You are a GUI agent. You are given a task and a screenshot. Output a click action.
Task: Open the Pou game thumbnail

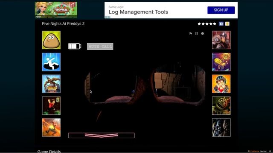51,40
